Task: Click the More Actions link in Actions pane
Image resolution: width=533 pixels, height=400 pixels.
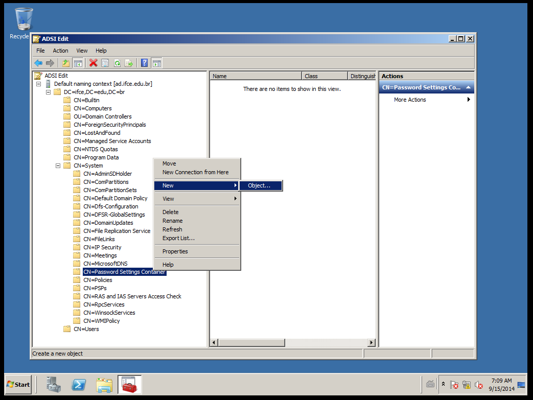Action: click(x=410, y=100)
